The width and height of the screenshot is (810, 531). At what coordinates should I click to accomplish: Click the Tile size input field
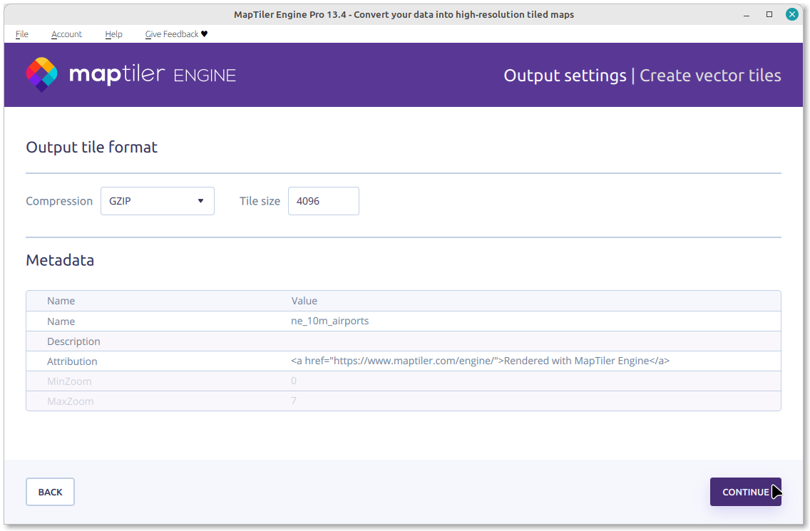pos(323,201)
